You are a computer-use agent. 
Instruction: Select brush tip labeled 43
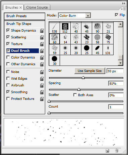coord(76,39)
